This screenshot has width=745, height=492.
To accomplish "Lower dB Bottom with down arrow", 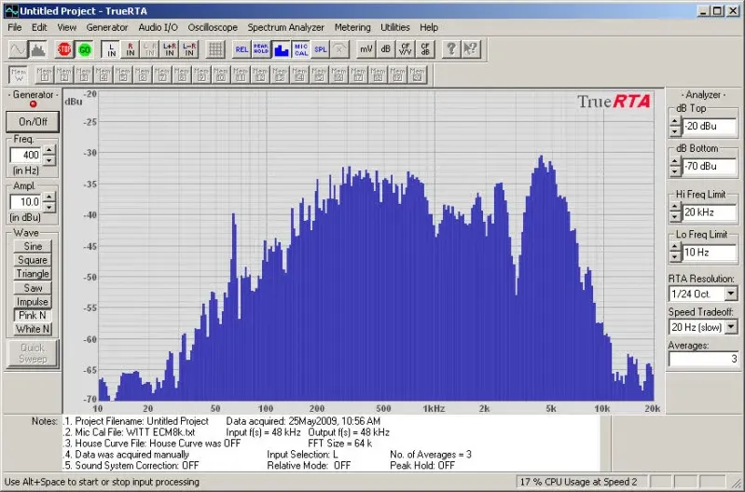I will coord(675,171).
